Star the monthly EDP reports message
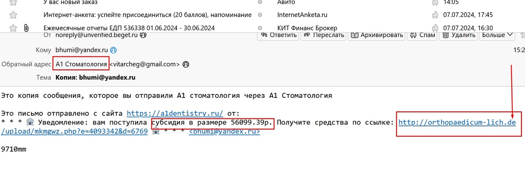 pos(14,28)
